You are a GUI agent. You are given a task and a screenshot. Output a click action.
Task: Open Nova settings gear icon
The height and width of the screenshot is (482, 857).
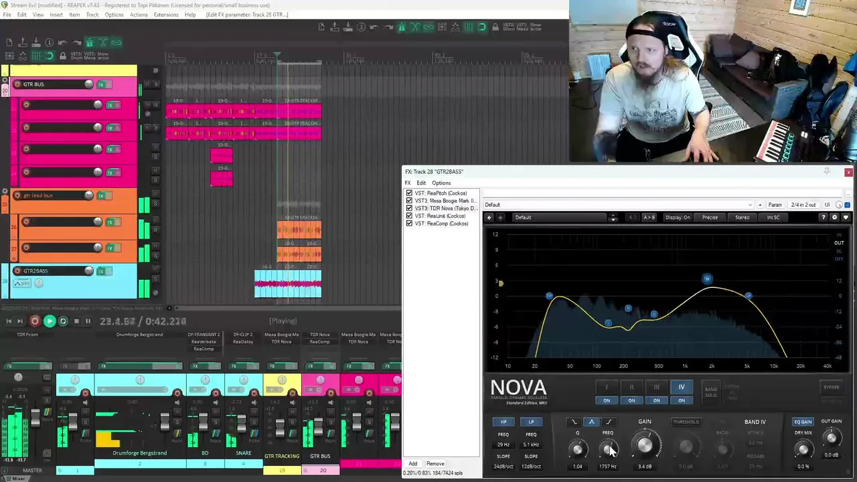tap(834, 217)
